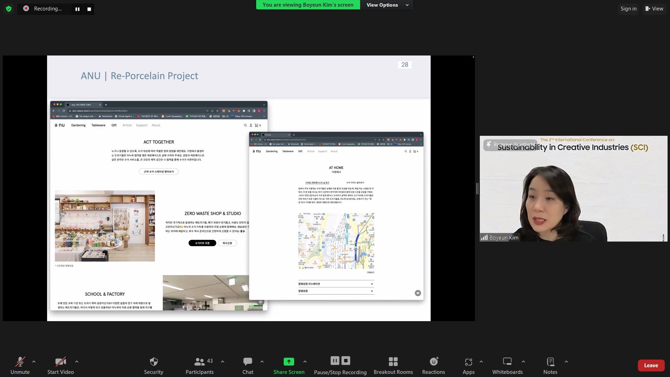Click the green Share Screen icon
Image resolution: width=670 pixels, height=377 pixels.
click(x=289, y=362)
